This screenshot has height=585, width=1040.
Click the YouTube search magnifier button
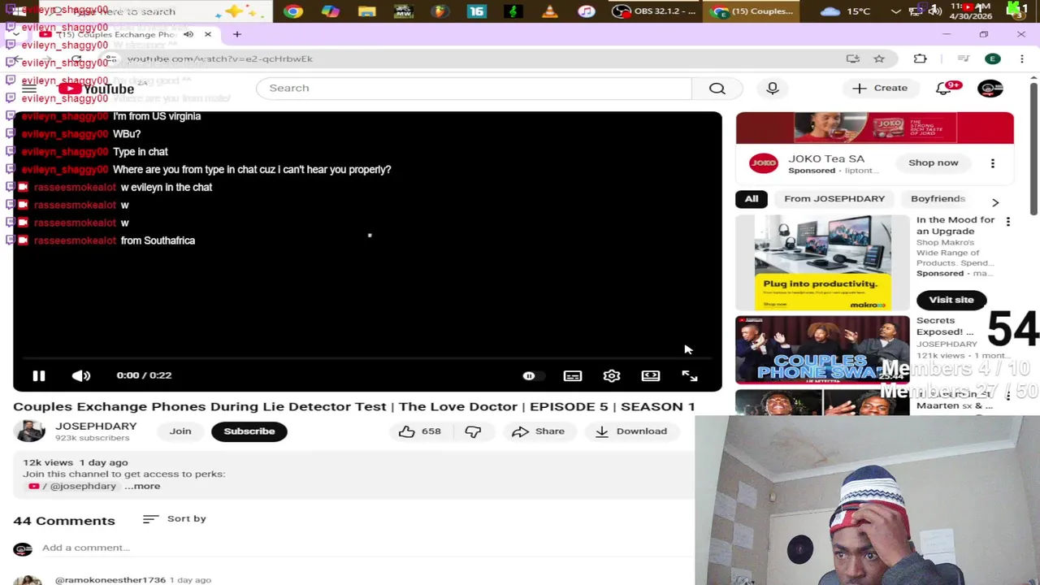click(717, 88)
